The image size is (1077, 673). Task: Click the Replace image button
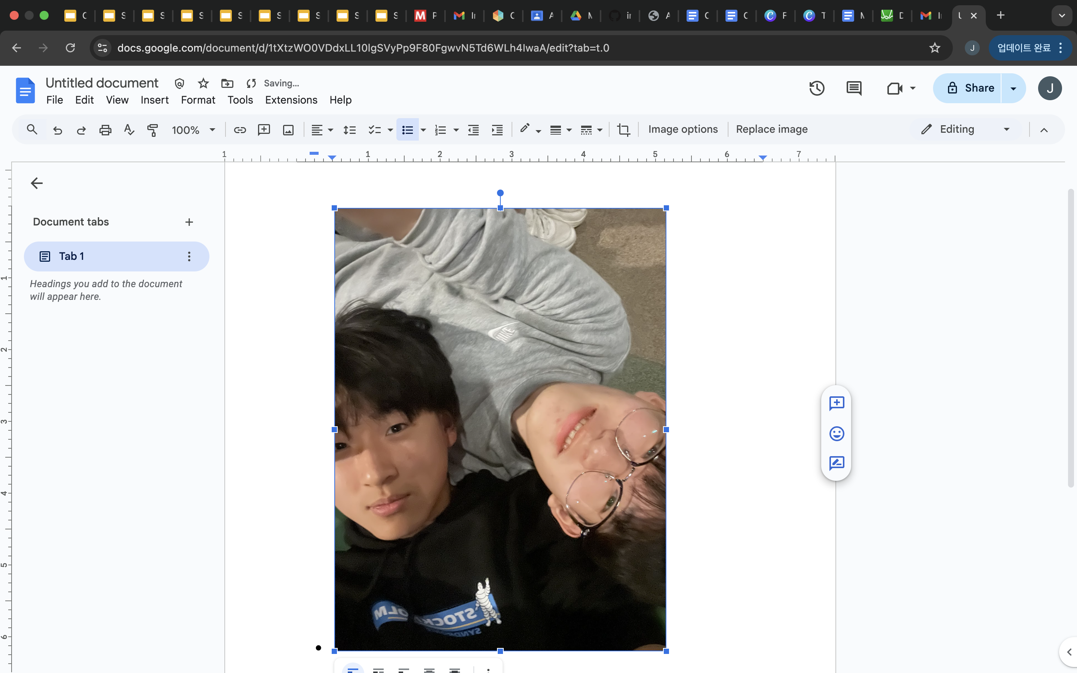771,129
